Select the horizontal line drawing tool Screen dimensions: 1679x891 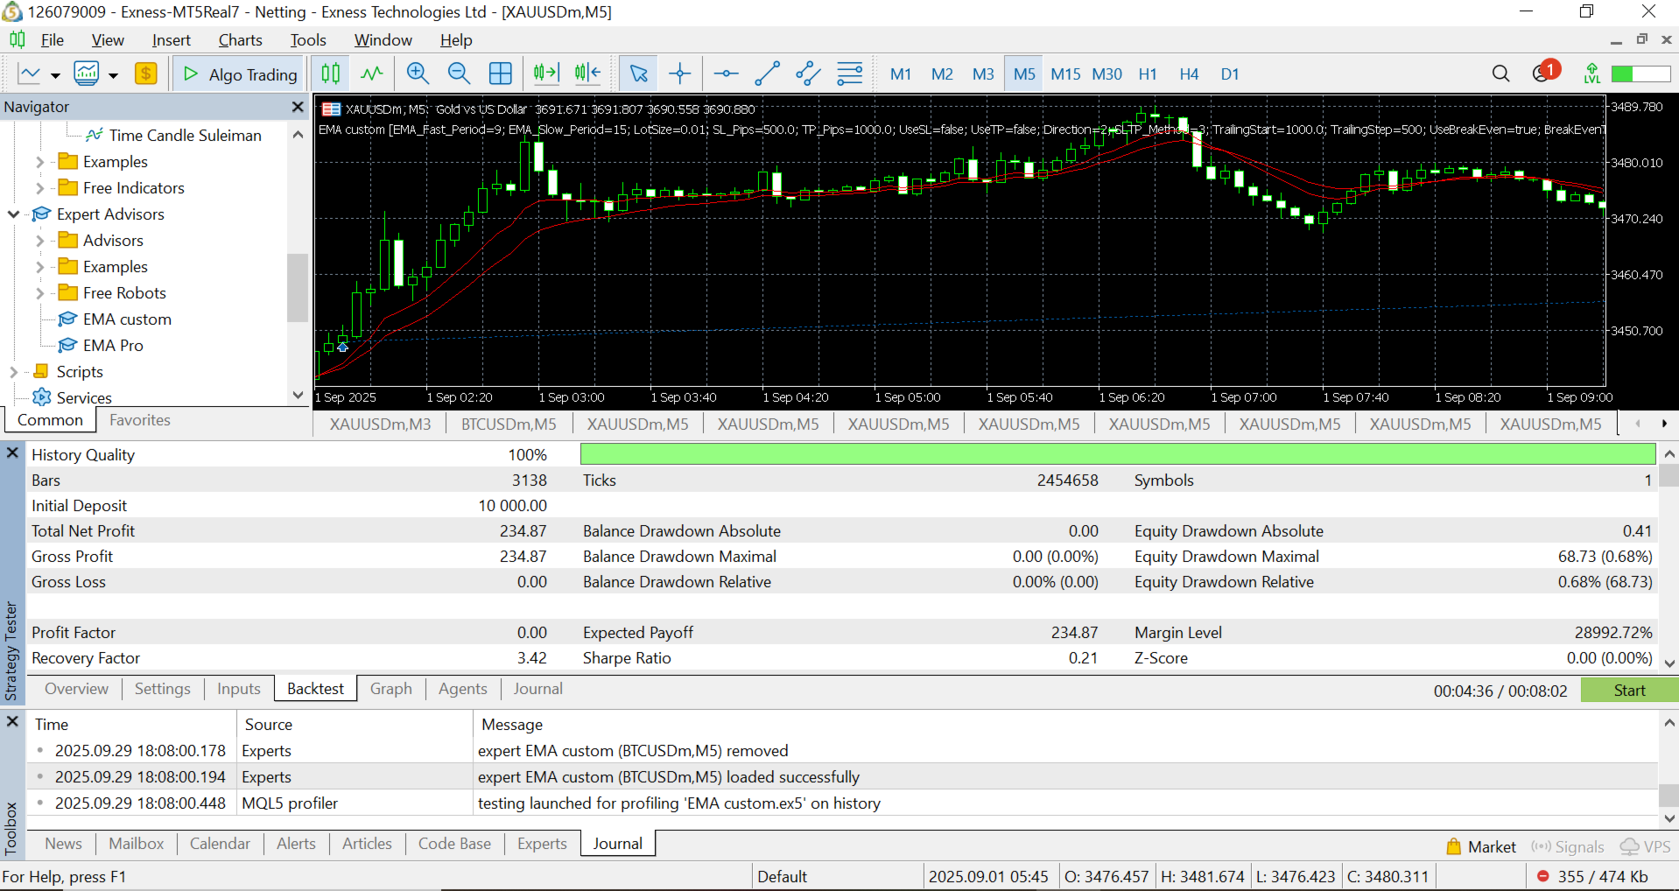click(x=726, y=74)
